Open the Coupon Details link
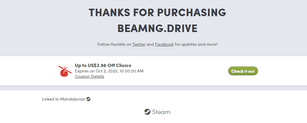The image size is (307, 123). tap(89, 77)
